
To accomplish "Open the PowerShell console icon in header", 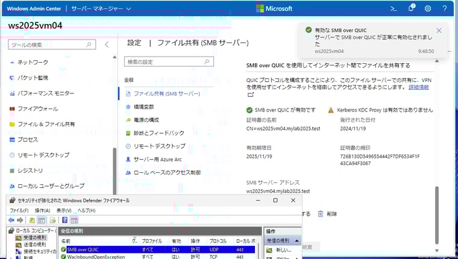I will pyautogui.click(x=394, y=9).
